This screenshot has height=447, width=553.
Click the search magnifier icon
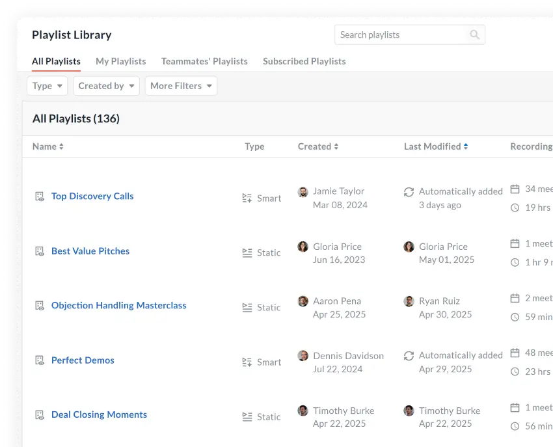(x=474, y=34)
